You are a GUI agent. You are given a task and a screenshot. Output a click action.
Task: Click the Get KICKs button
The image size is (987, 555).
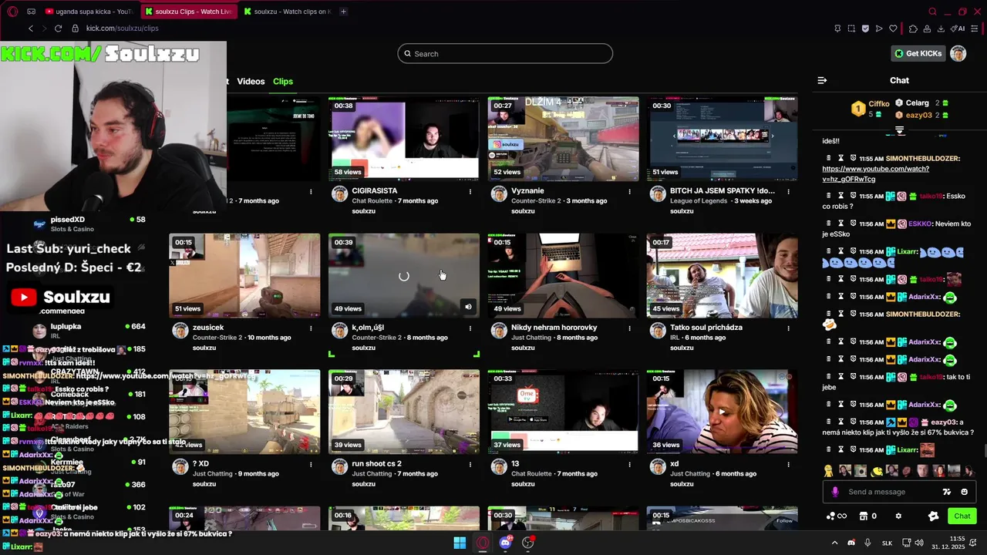pos(918,53)
